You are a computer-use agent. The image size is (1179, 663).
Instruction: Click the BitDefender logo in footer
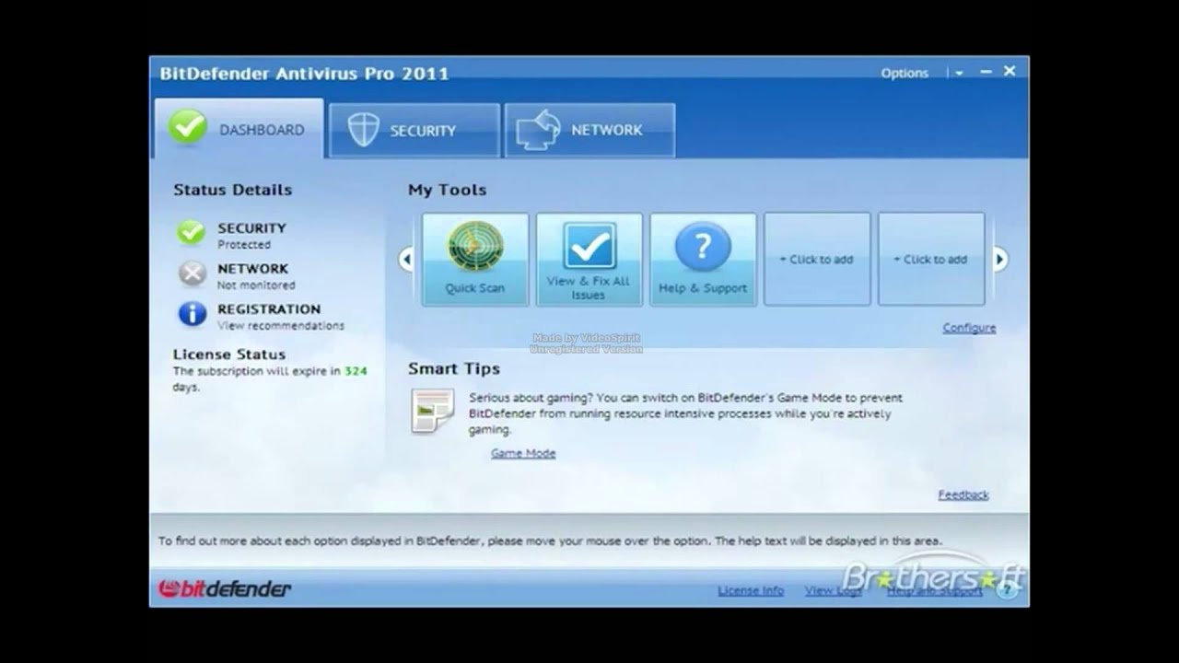click(225, 588)
